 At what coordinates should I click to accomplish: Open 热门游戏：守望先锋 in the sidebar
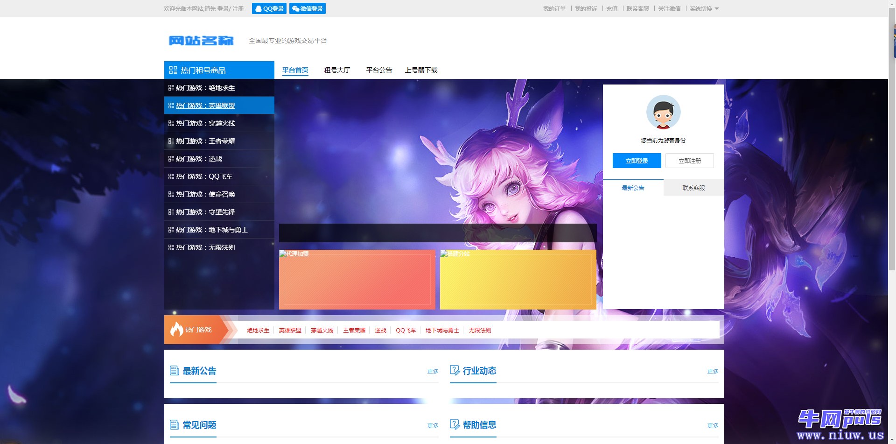point(219,212)
